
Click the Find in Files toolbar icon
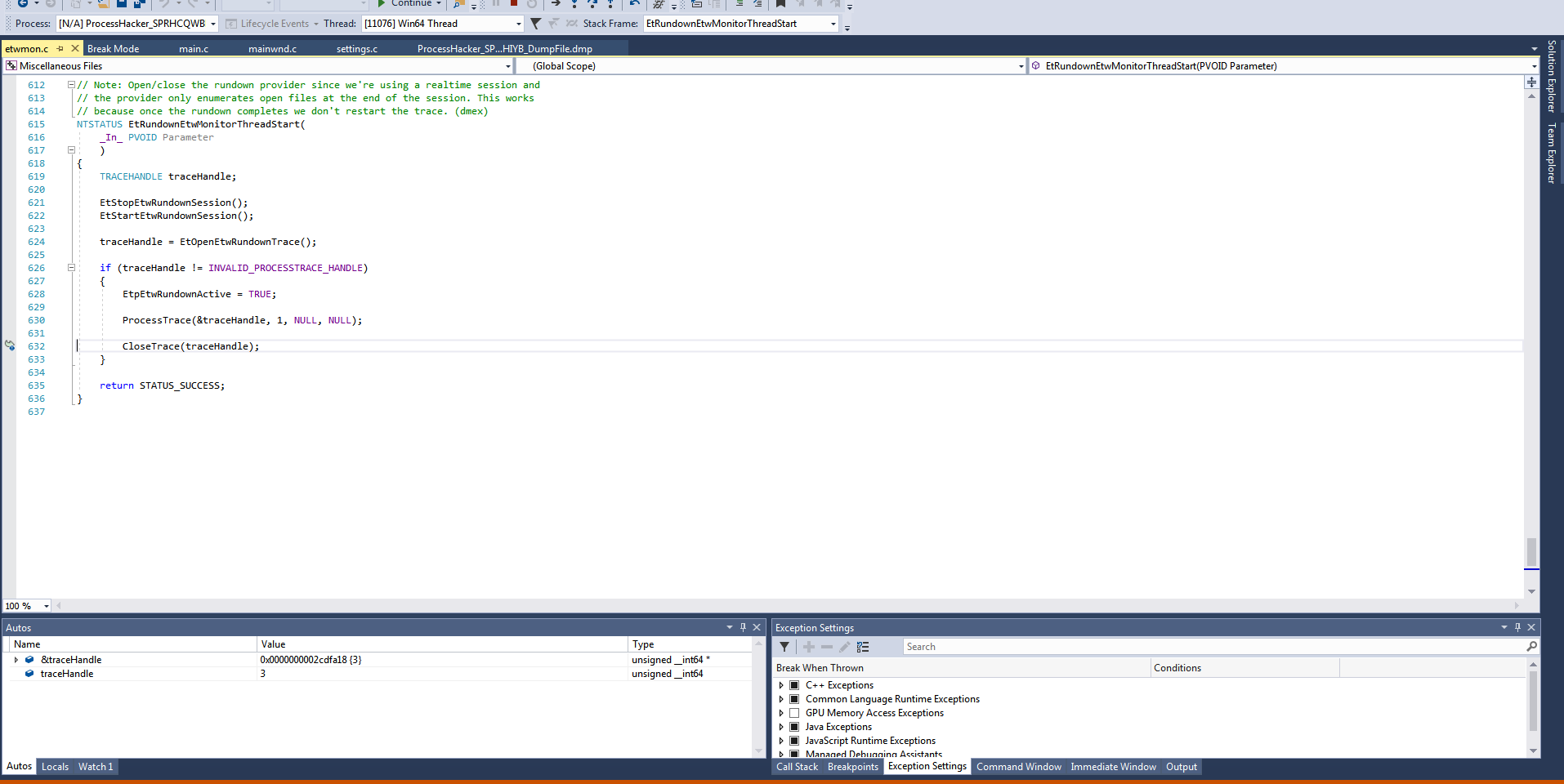459,3
